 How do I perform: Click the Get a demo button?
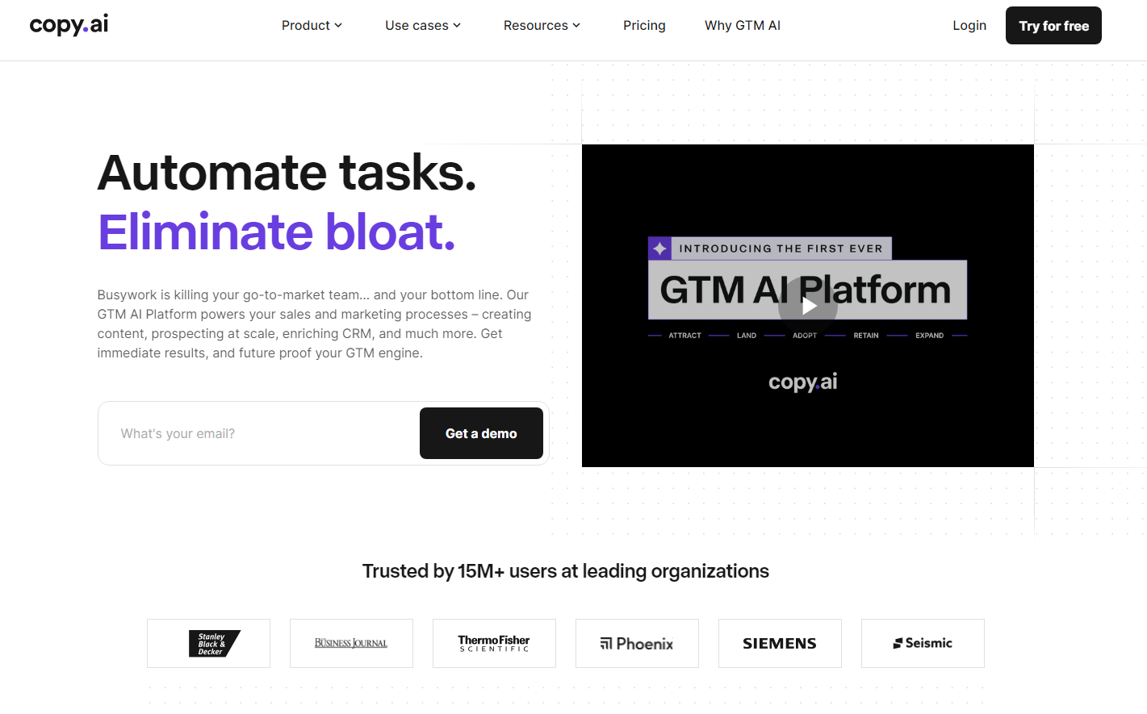coord(481,433)
